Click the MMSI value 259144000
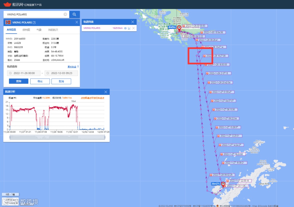This screenshot has width=294, height=207. [20, 39]
